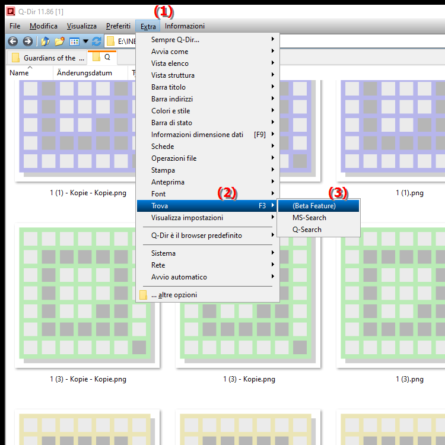Open the Preferiti menu

coord(118,26)
